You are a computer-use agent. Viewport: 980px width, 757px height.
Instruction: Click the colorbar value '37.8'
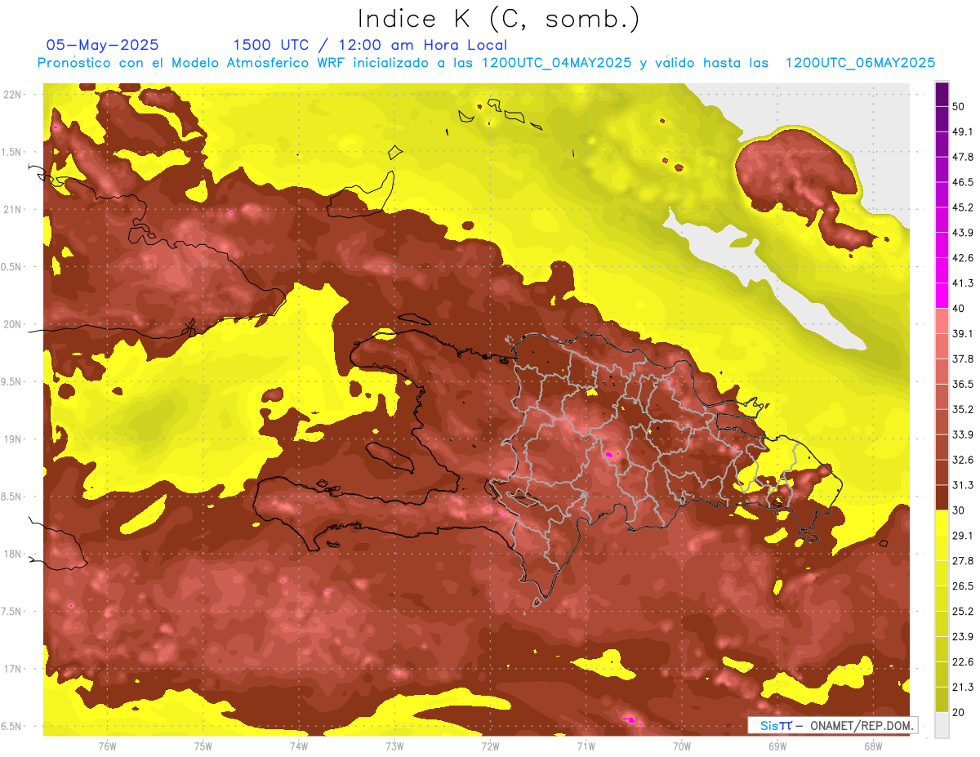[x=962, y=359]
